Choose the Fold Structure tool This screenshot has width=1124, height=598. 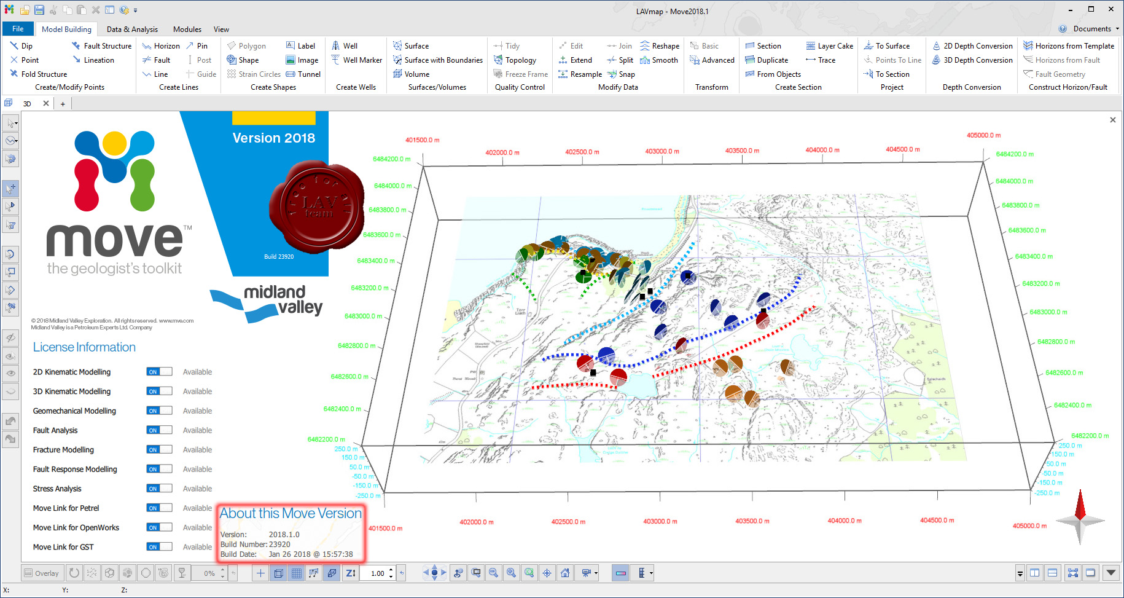[x=38, y=74]
